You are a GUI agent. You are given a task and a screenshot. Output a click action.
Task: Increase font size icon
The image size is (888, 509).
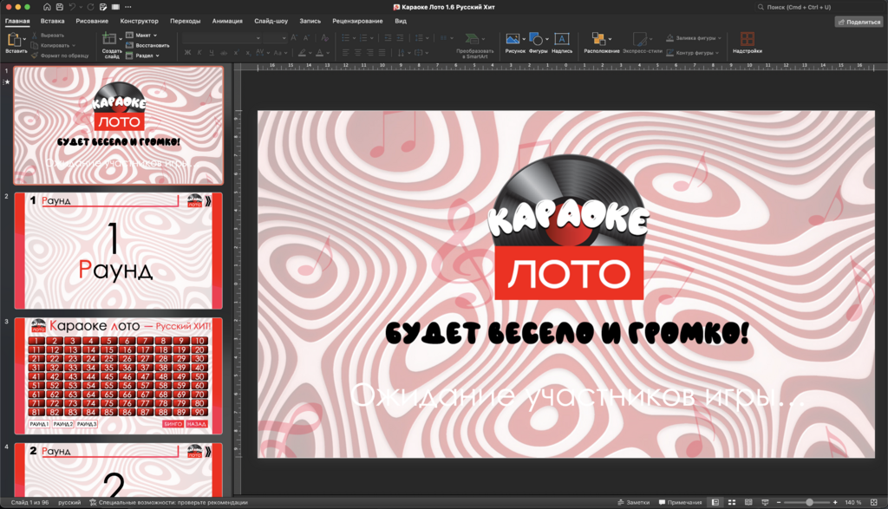click(293, 38)
